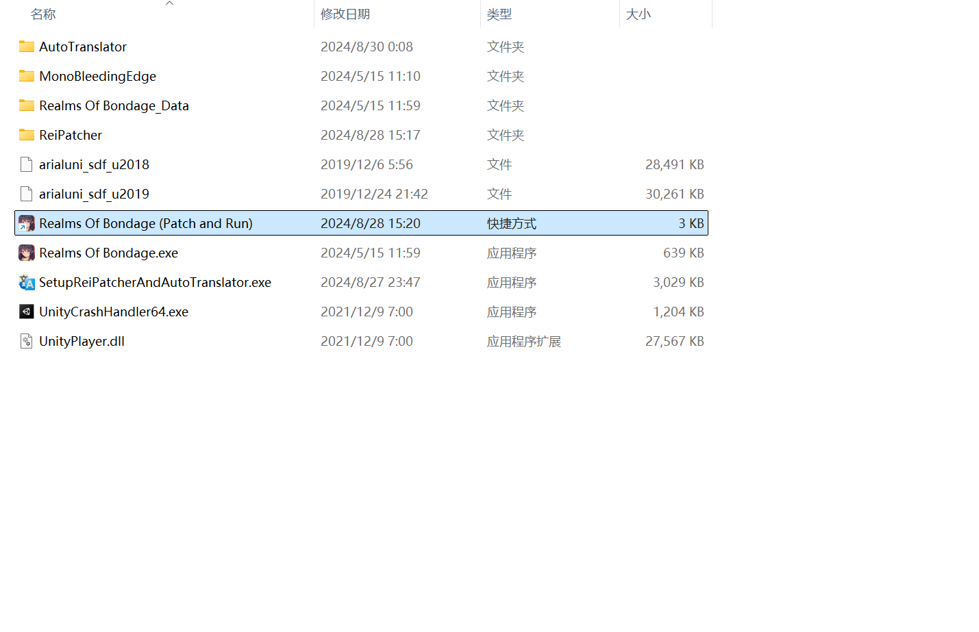
Task: Select the UnityPlayer.dll file icon
Action: (27, 341)
